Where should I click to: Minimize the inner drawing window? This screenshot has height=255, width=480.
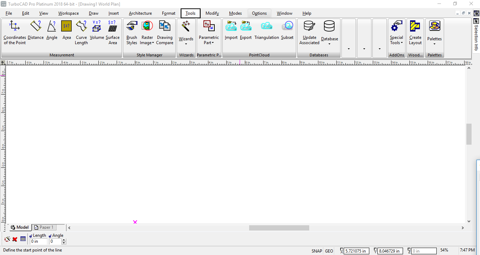[x=458, y=13]
